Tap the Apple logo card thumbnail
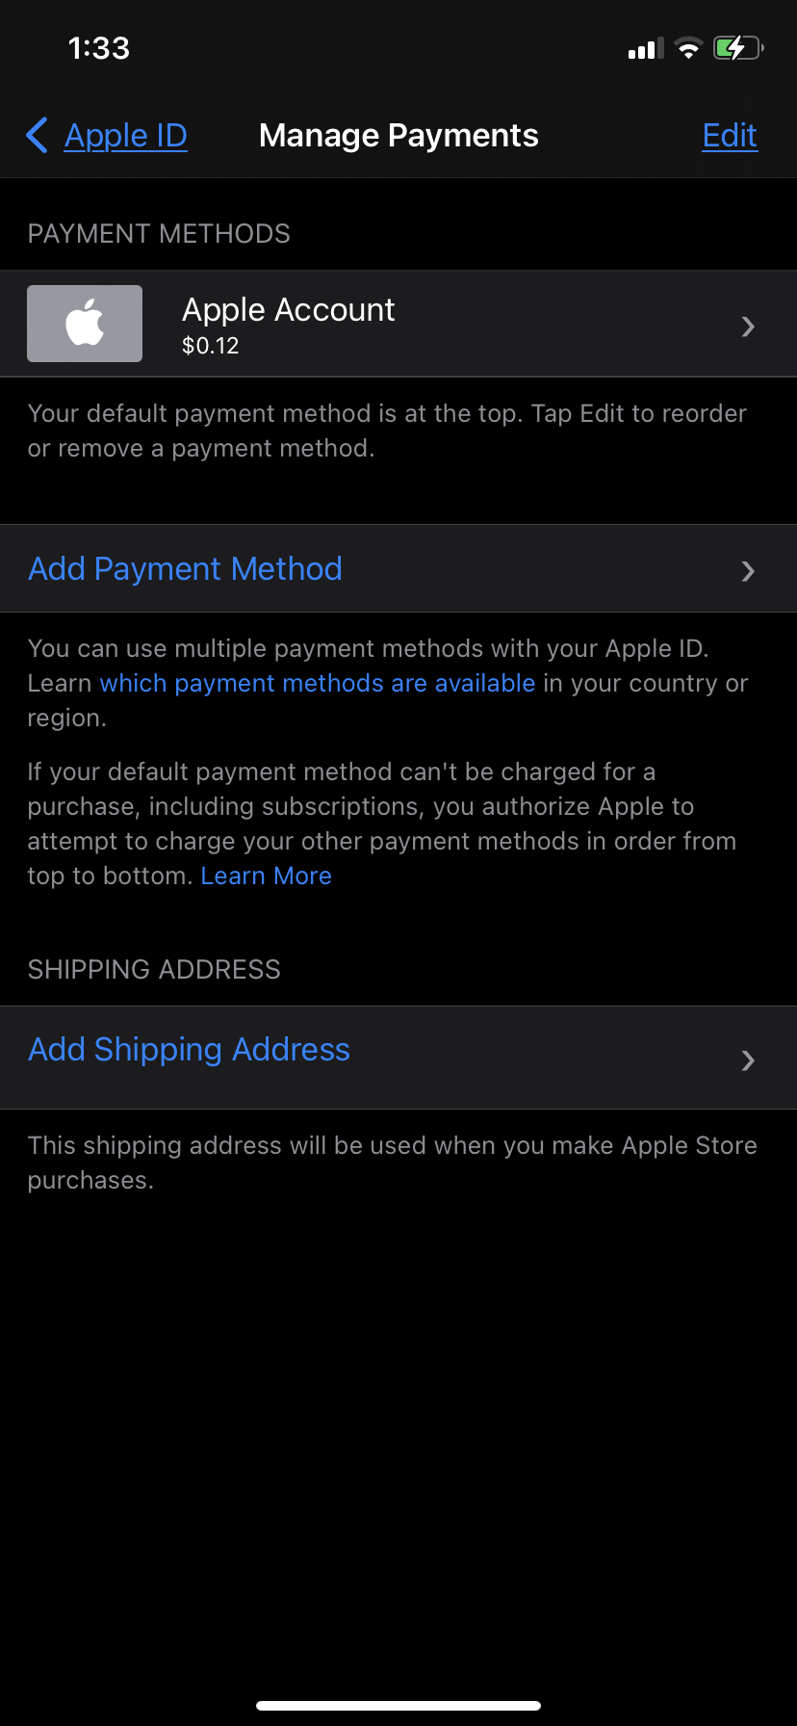797x1726 pixels. click(85, 324)
